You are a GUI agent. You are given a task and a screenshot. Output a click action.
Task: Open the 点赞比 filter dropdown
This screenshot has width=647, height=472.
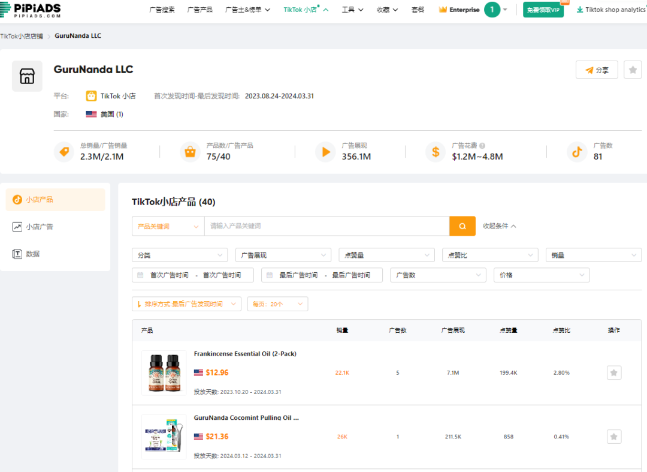490,255
